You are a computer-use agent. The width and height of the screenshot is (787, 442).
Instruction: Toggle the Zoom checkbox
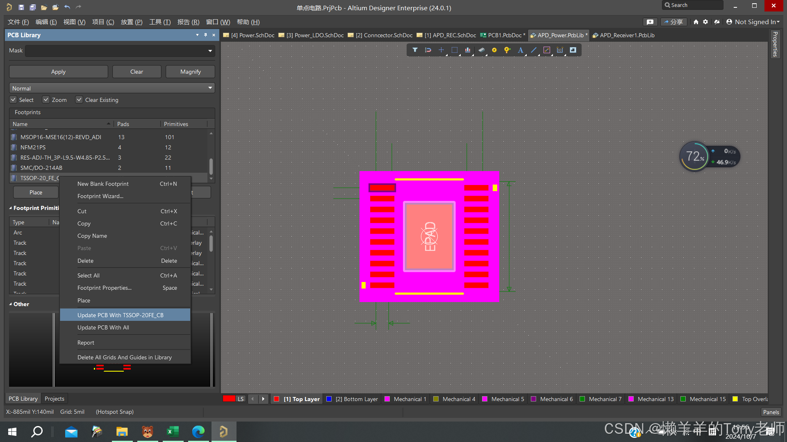46,99
